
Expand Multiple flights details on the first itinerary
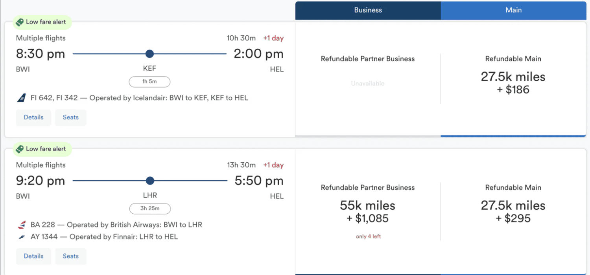[41, 38]
